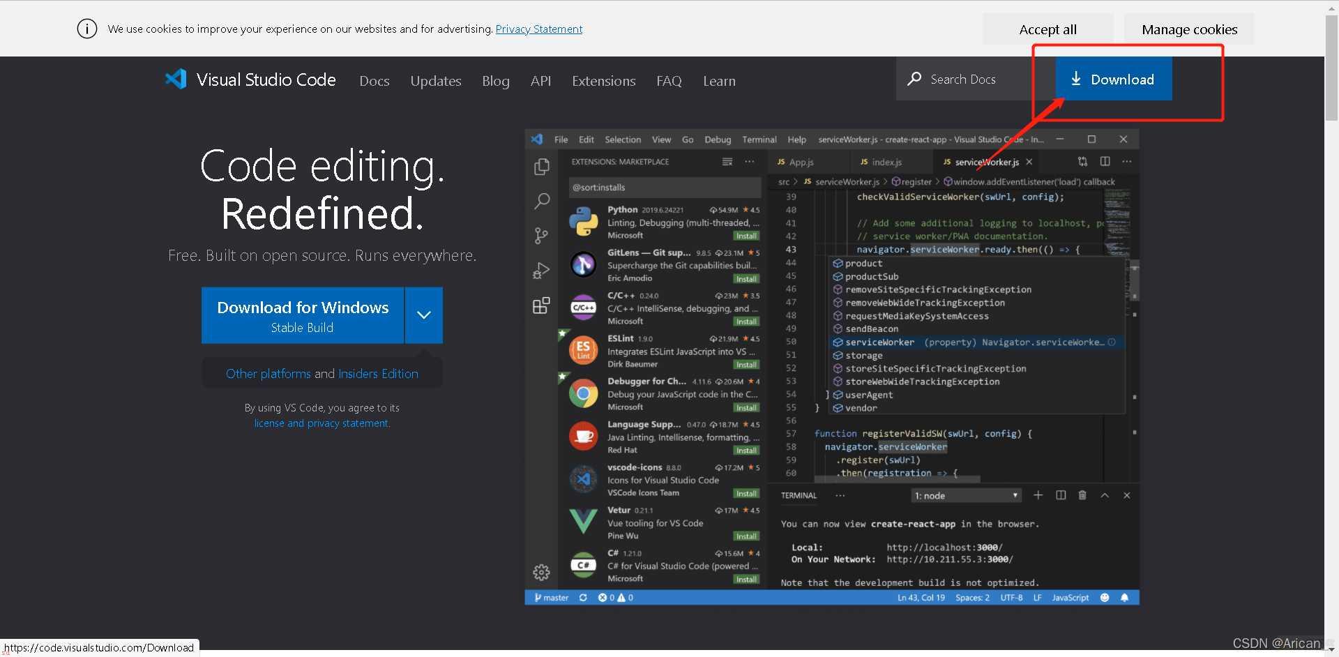Open the API nav item

tap(540, 81)
